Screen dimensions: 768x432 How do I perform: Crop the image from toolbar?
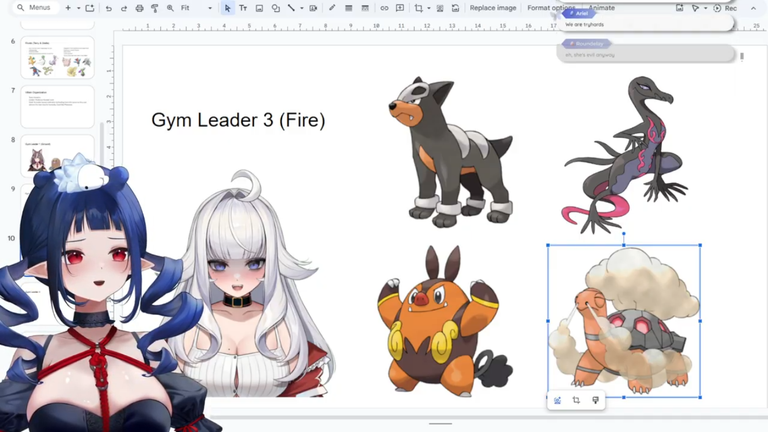pyautogui.click(x=419, y=8)
